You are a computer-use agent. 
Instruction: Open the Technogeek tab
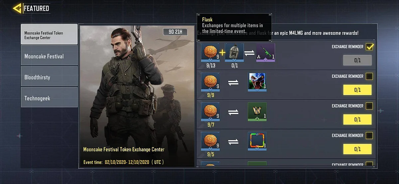pyautogui.click(x=49, y=97)
